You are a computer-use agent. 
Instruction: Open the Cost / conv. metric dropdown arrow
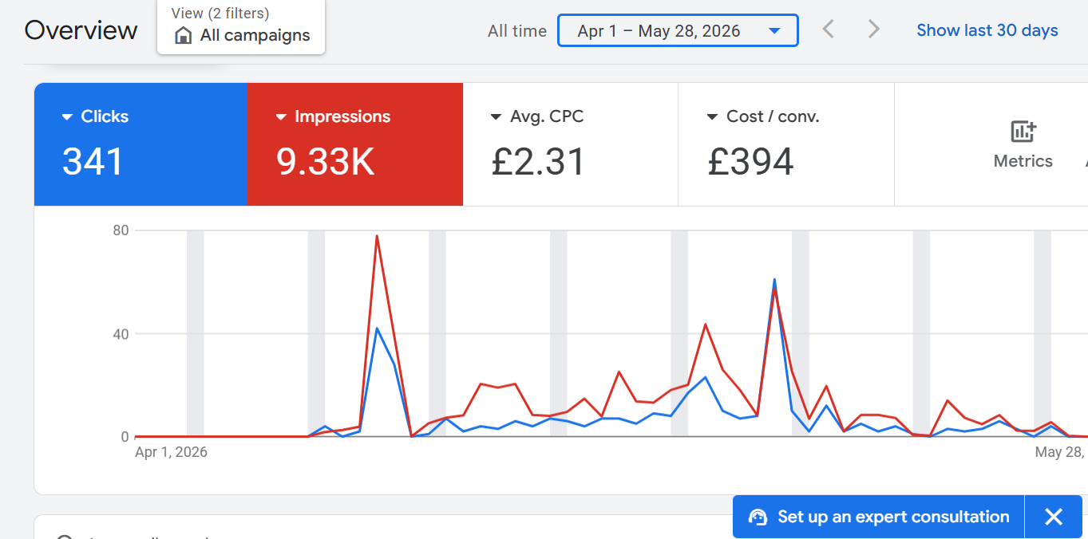pyautogui.click(x=712, y=117)
